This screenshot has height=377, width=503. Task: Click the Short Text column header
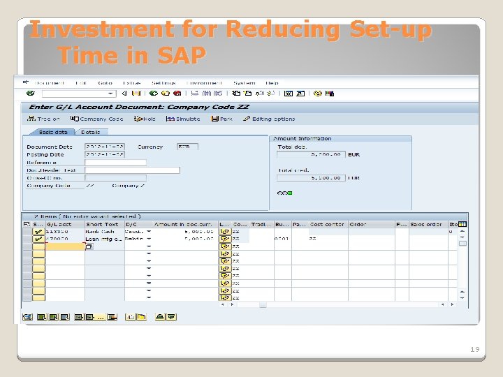(x=105, y=224)
